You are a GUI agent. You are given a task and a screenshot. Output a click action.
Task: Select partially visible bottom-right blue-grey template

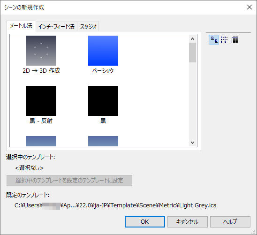coord(103,141)
